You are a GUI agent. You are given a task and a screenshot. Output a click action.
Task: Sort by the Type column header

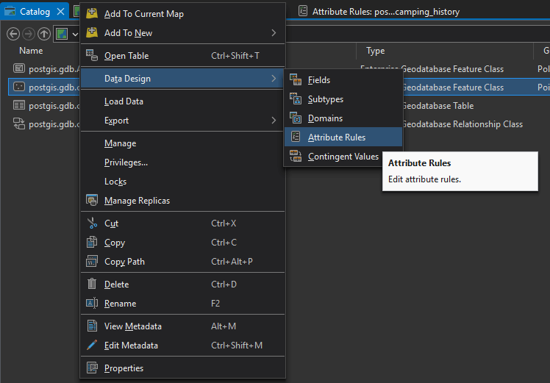click(x=376, y=51)
